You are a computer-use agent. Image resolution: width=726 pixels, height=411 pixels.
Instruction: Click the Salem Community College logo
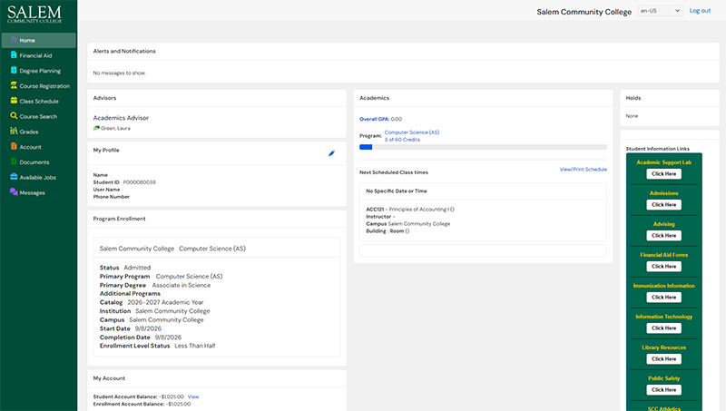pos(34,15)
